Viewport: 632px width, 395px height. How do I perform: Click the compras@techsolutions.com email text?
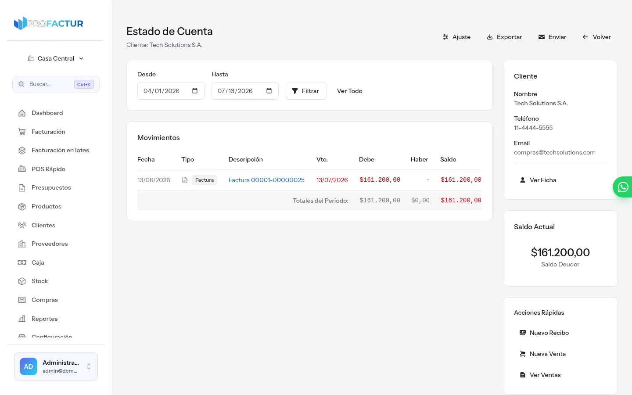(555, 152)
